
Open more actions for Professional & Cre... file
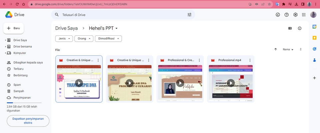click(199, 60)
